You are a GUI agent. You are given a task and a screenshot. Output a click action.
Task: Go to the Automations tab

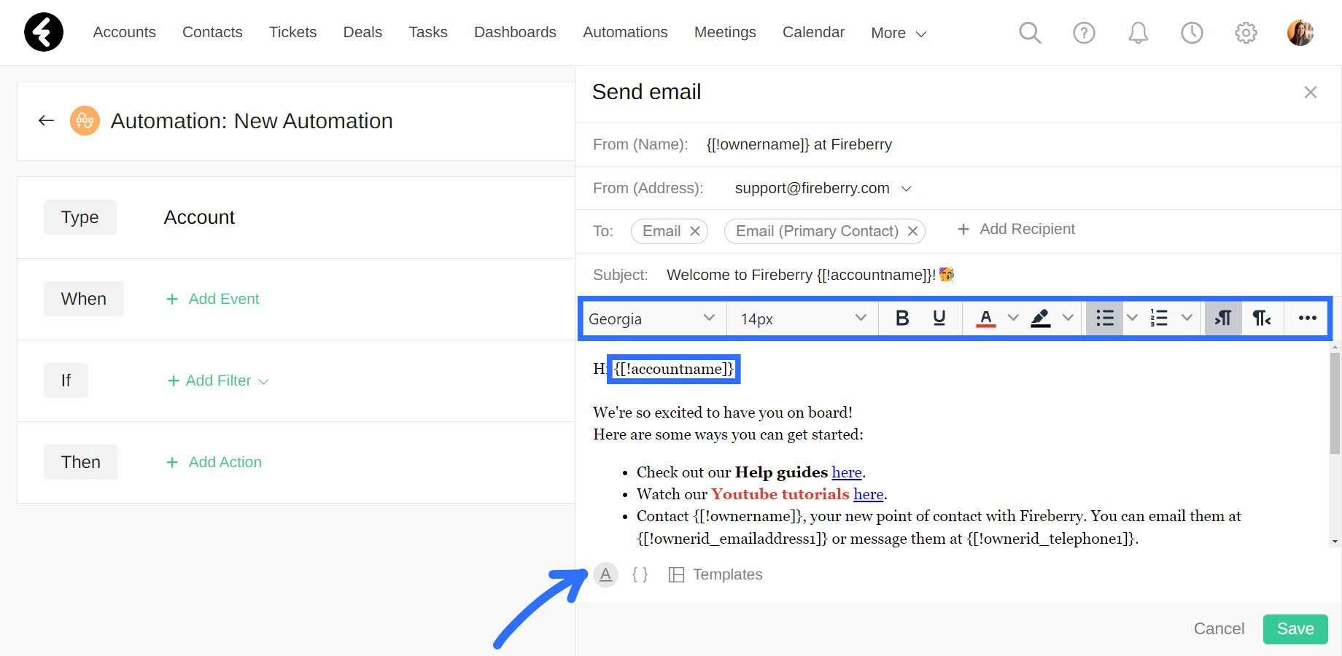[625, 32]
